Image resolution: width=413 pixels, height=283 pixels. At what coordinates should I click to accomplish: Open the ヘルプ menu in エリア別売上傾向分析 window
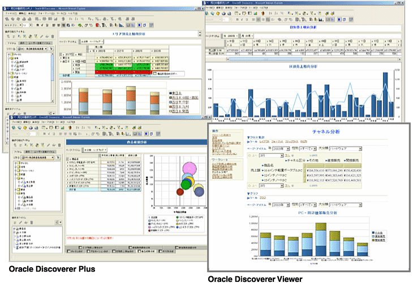72,13
